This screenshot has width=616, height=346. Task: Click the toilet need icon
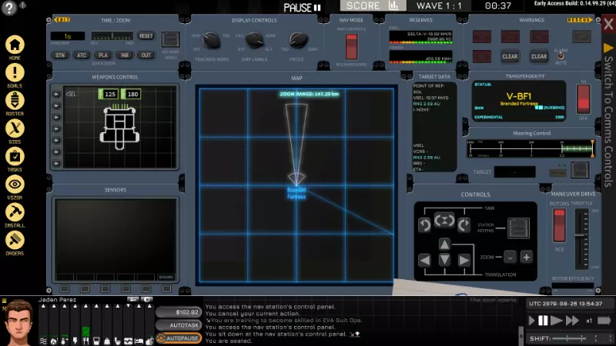(x=118, y=341)
